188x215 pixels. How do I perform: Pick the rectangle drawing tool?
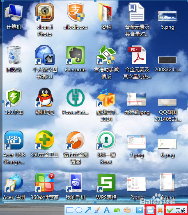(70, 210)
